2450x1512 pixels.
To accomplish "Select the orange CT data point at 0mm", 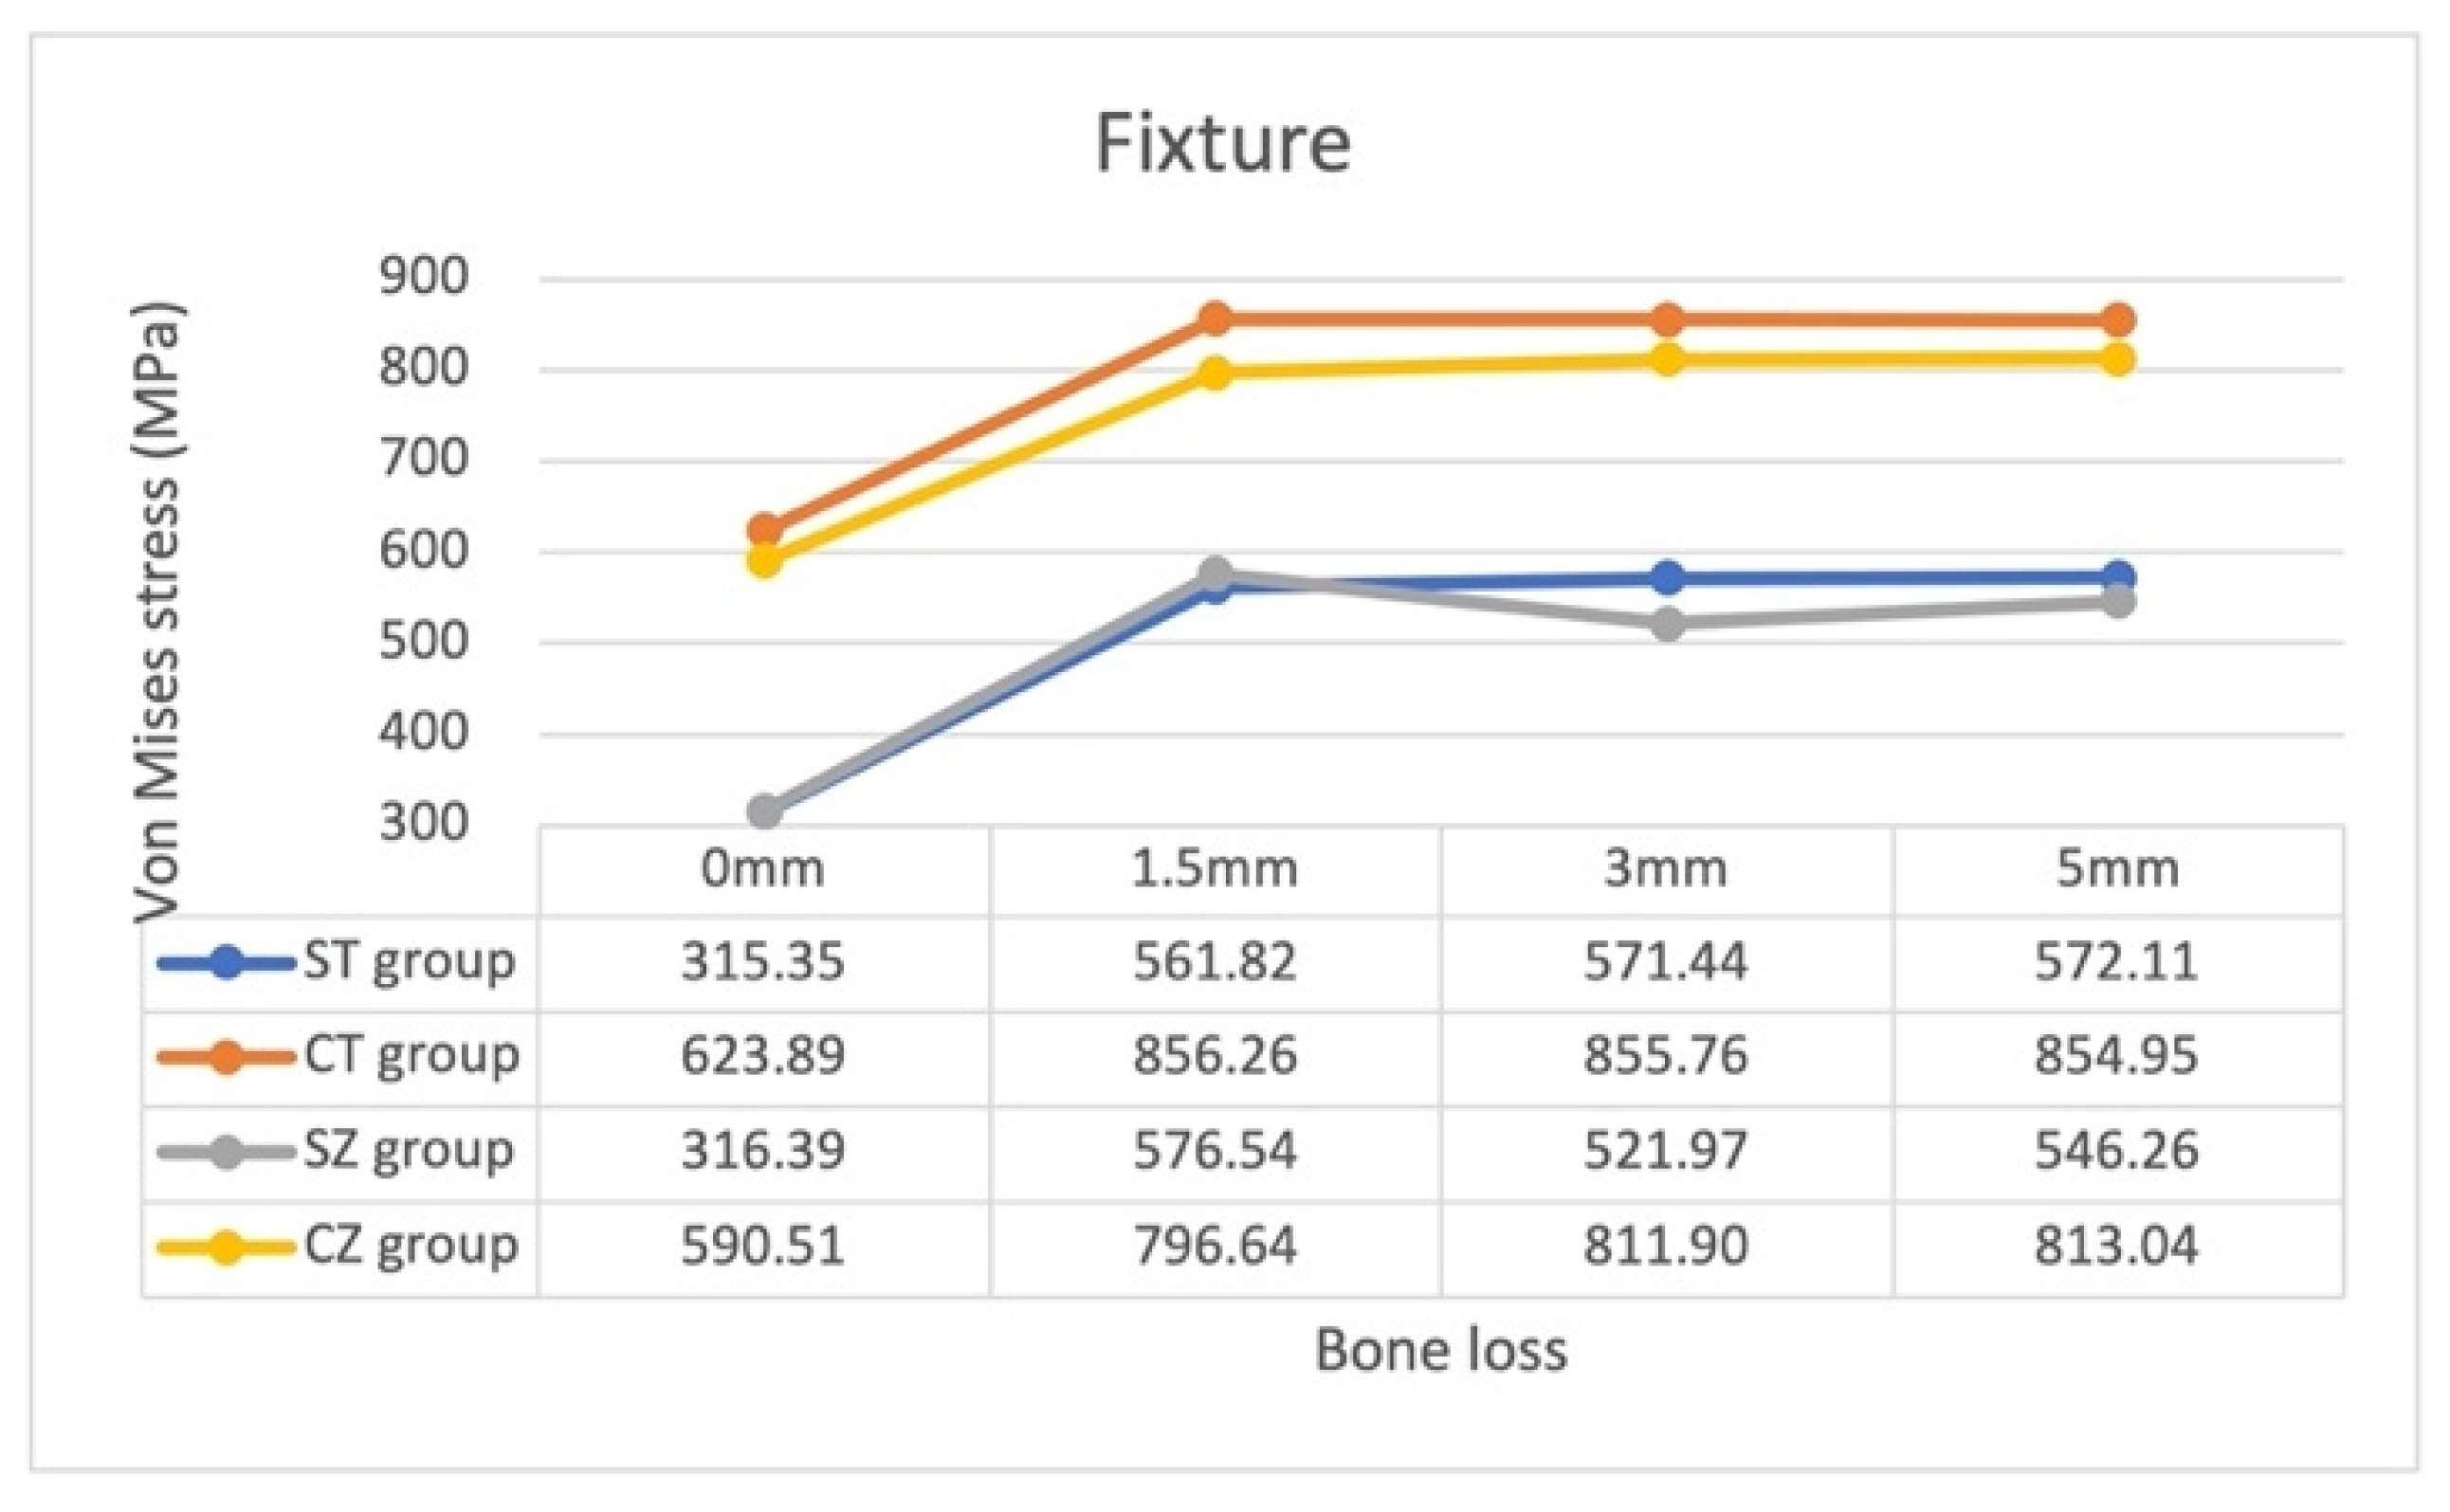I will point(765,529).
